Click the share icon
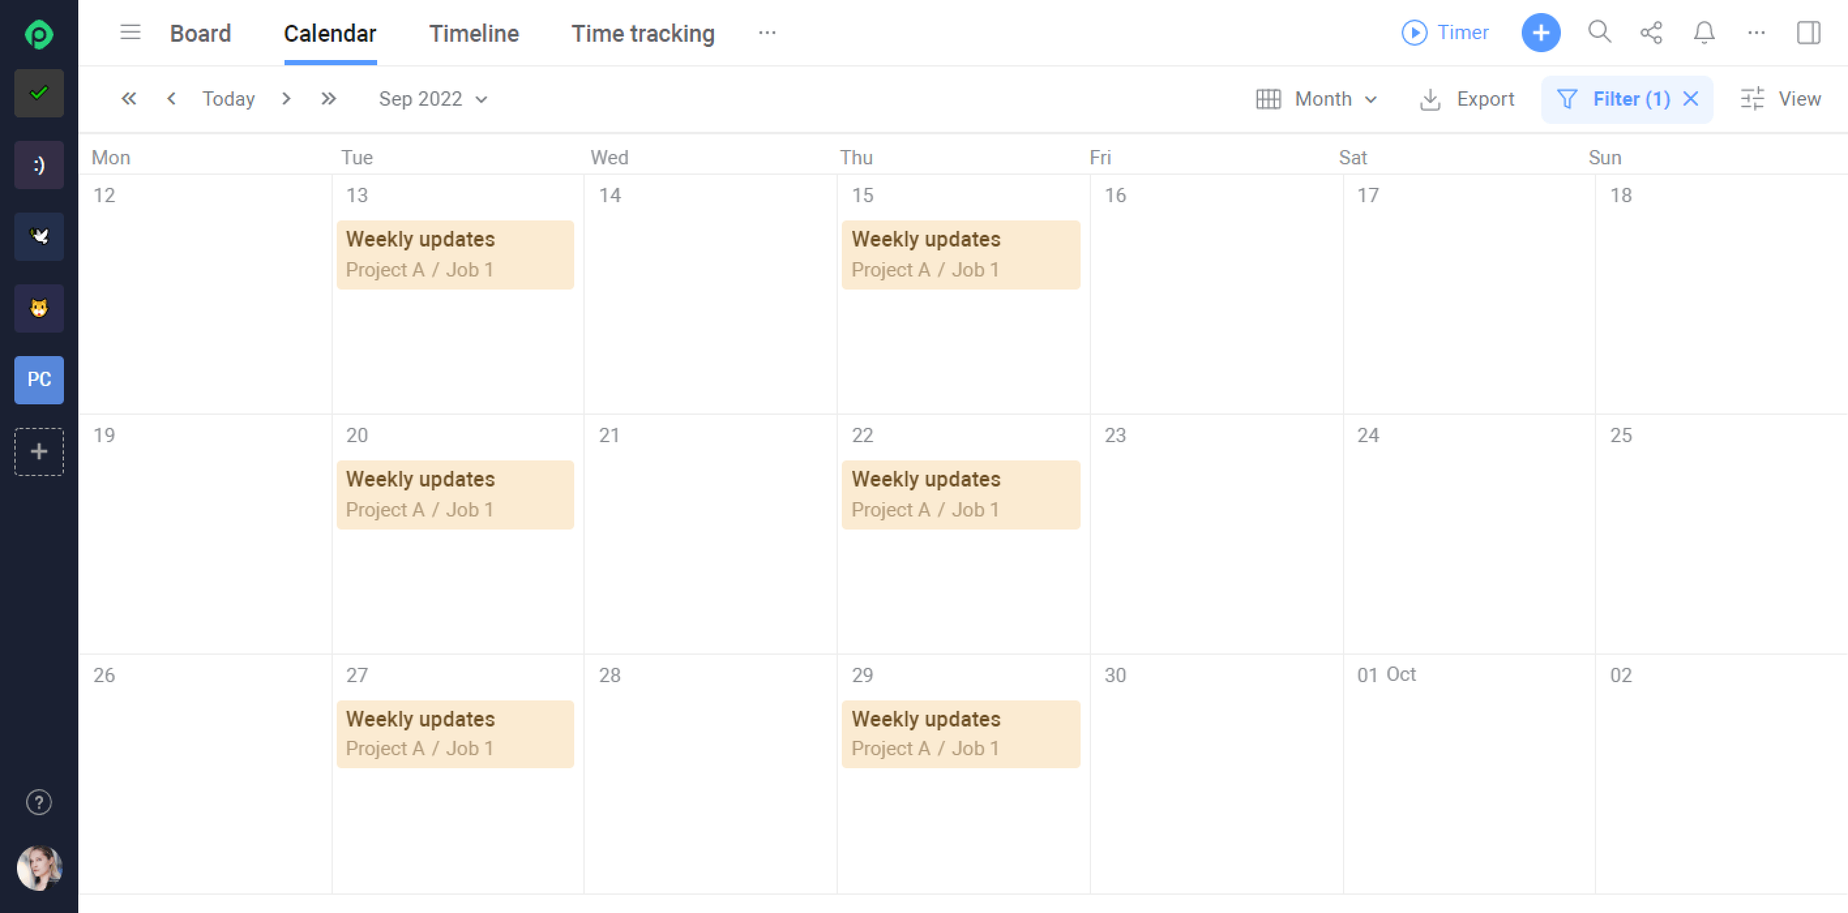 click(x=1651, y=32)
